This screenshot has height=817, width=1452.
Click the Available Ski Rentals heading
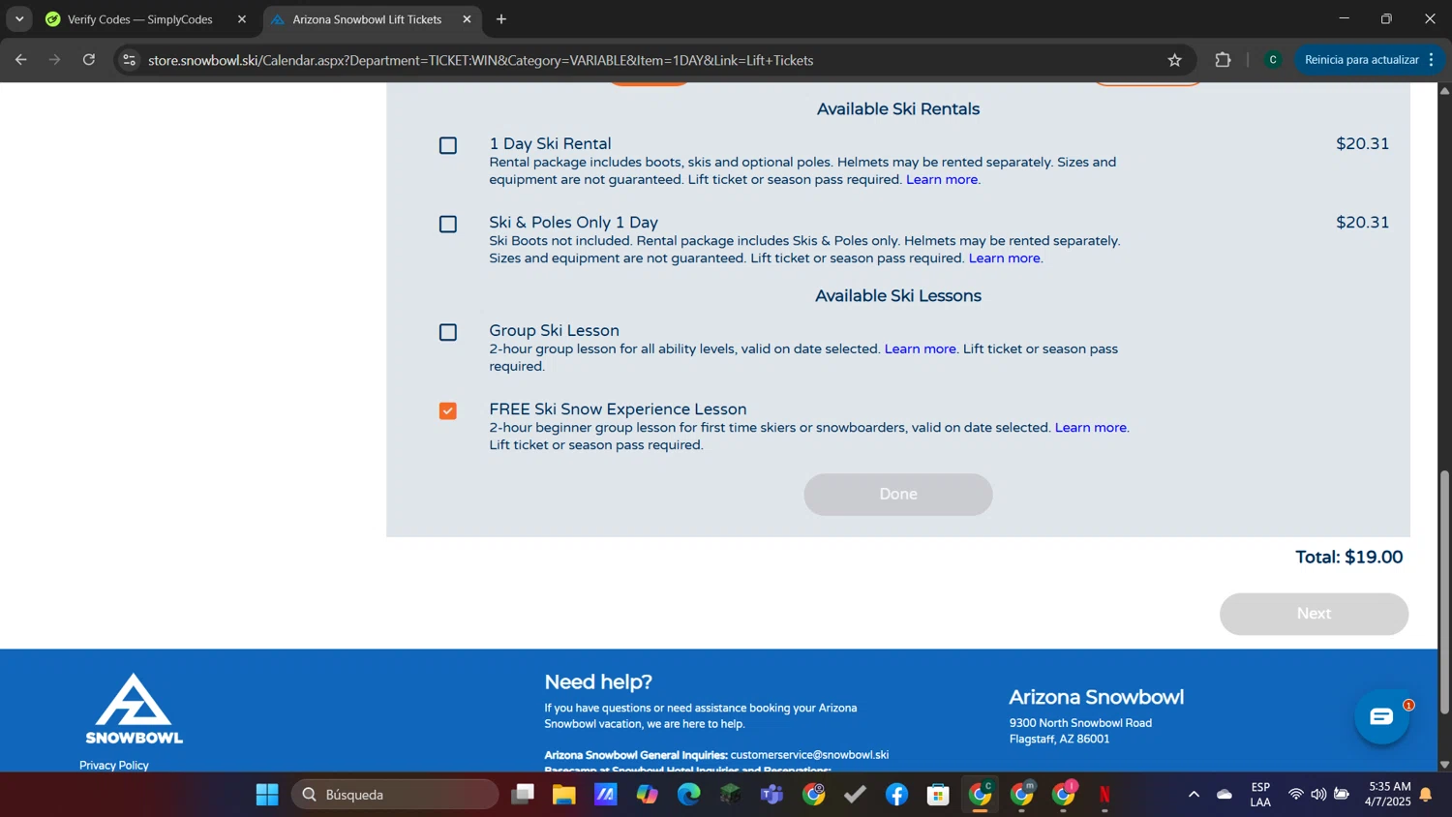897,109
